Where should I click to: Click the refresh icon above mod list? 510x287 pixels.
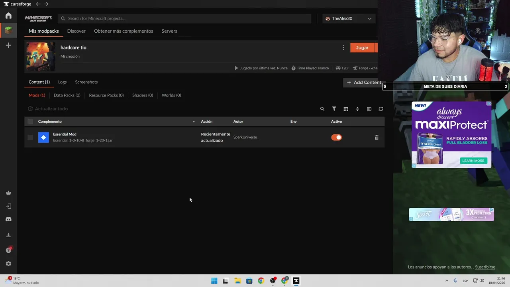pyautogui.click(x=381, y=109)
